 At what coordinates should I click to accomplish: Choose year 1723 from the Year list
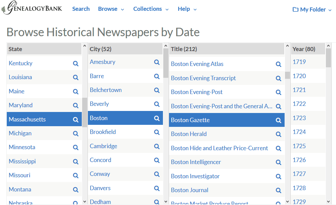coord(299,118)
